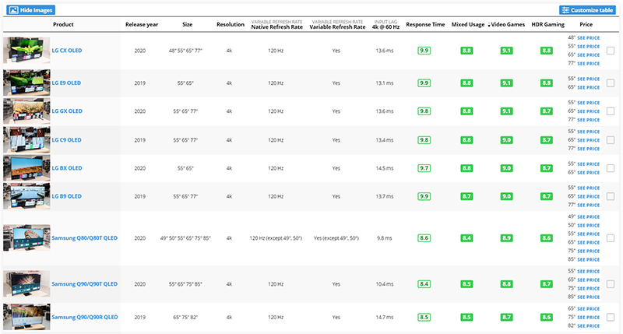Sort by Variable Refresh Rate header
This screenshot has width=623, height=334.
click(337, 27)
